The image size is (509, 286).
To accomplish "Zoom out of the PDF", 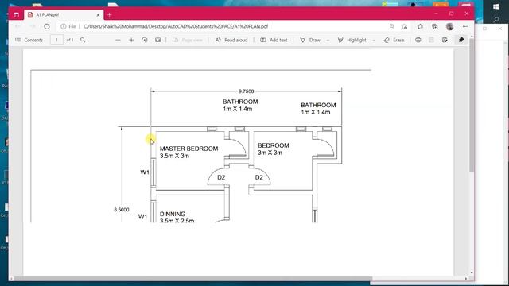I will point(118,40).
